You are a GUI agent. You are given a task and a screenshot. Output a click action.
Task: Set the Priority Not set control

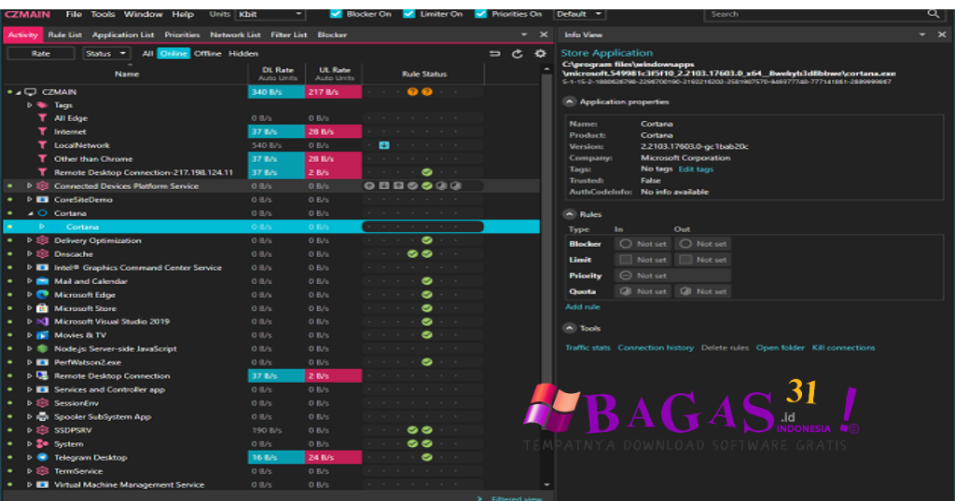[x=672, y=276]
